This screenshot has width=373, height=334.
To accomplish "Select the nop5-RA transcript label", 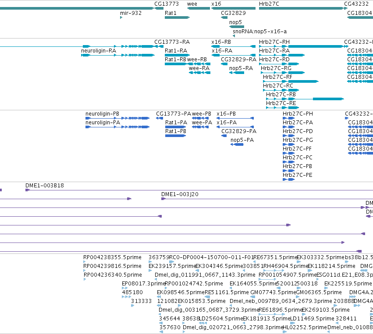I will click(x=241, y=68).
